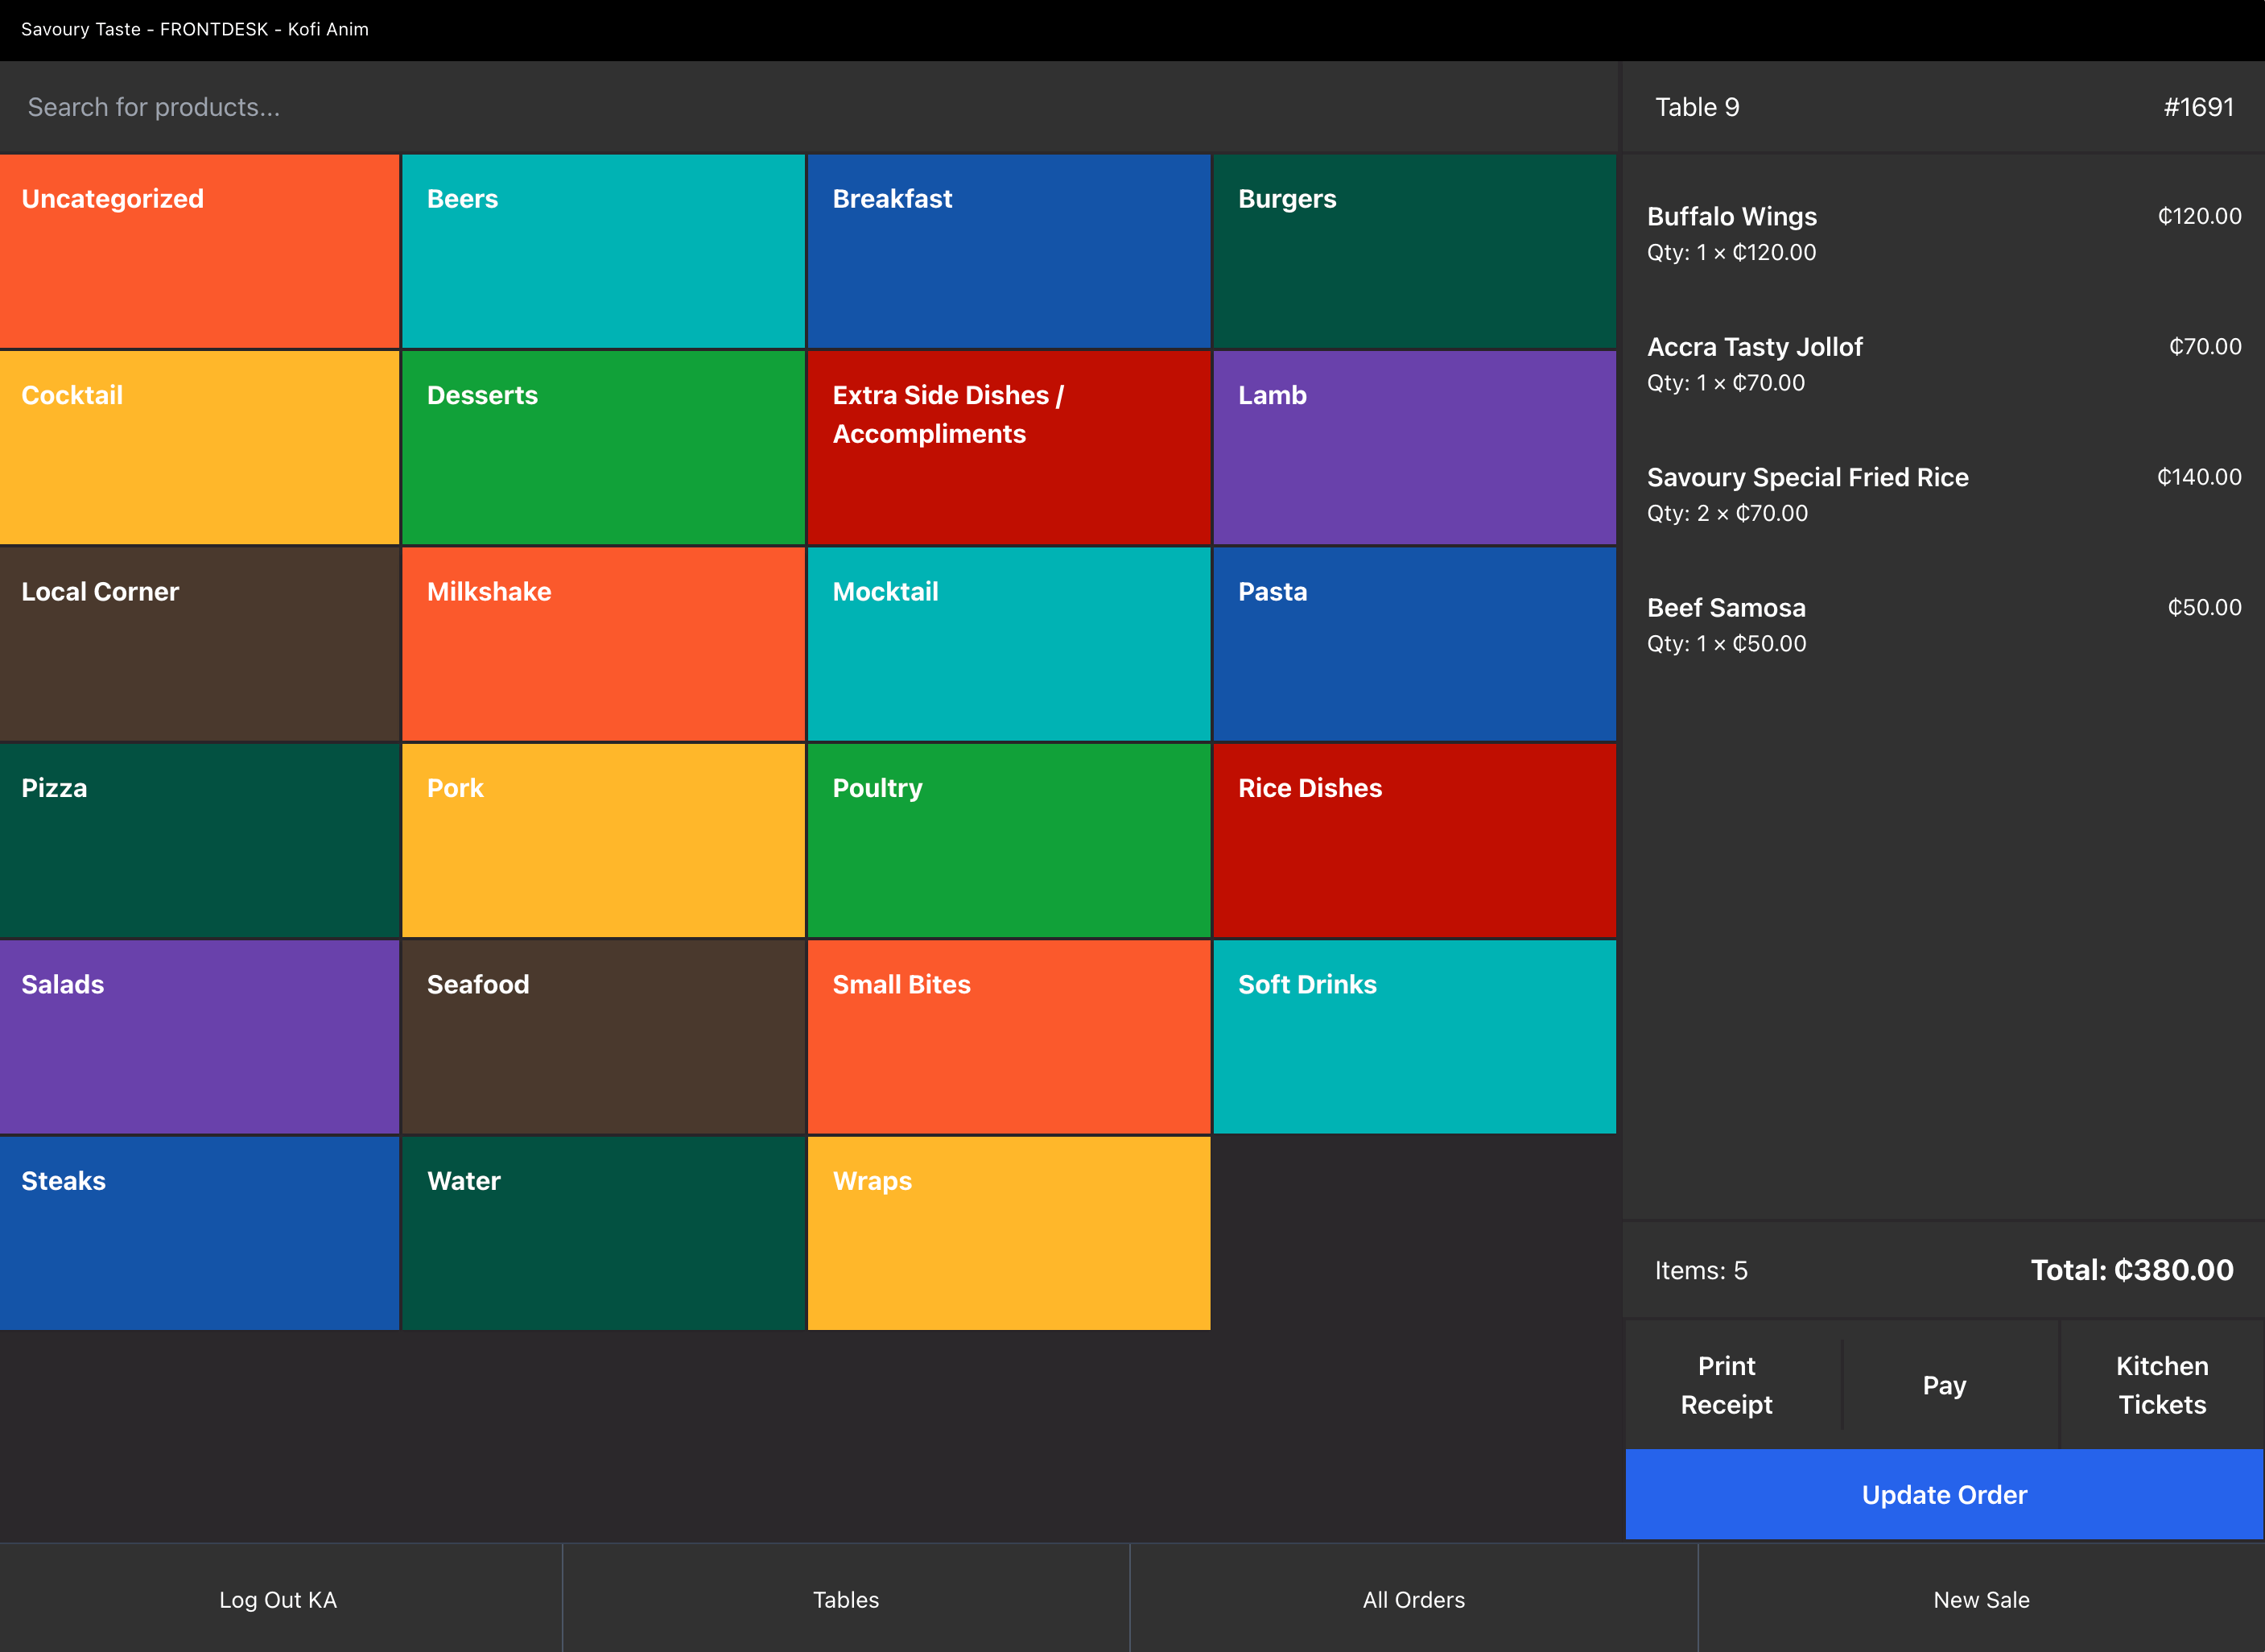Send Kitchen Tickets for this order
This screenshot has height=1652, width=2265.
(x=2161, y=1385)
